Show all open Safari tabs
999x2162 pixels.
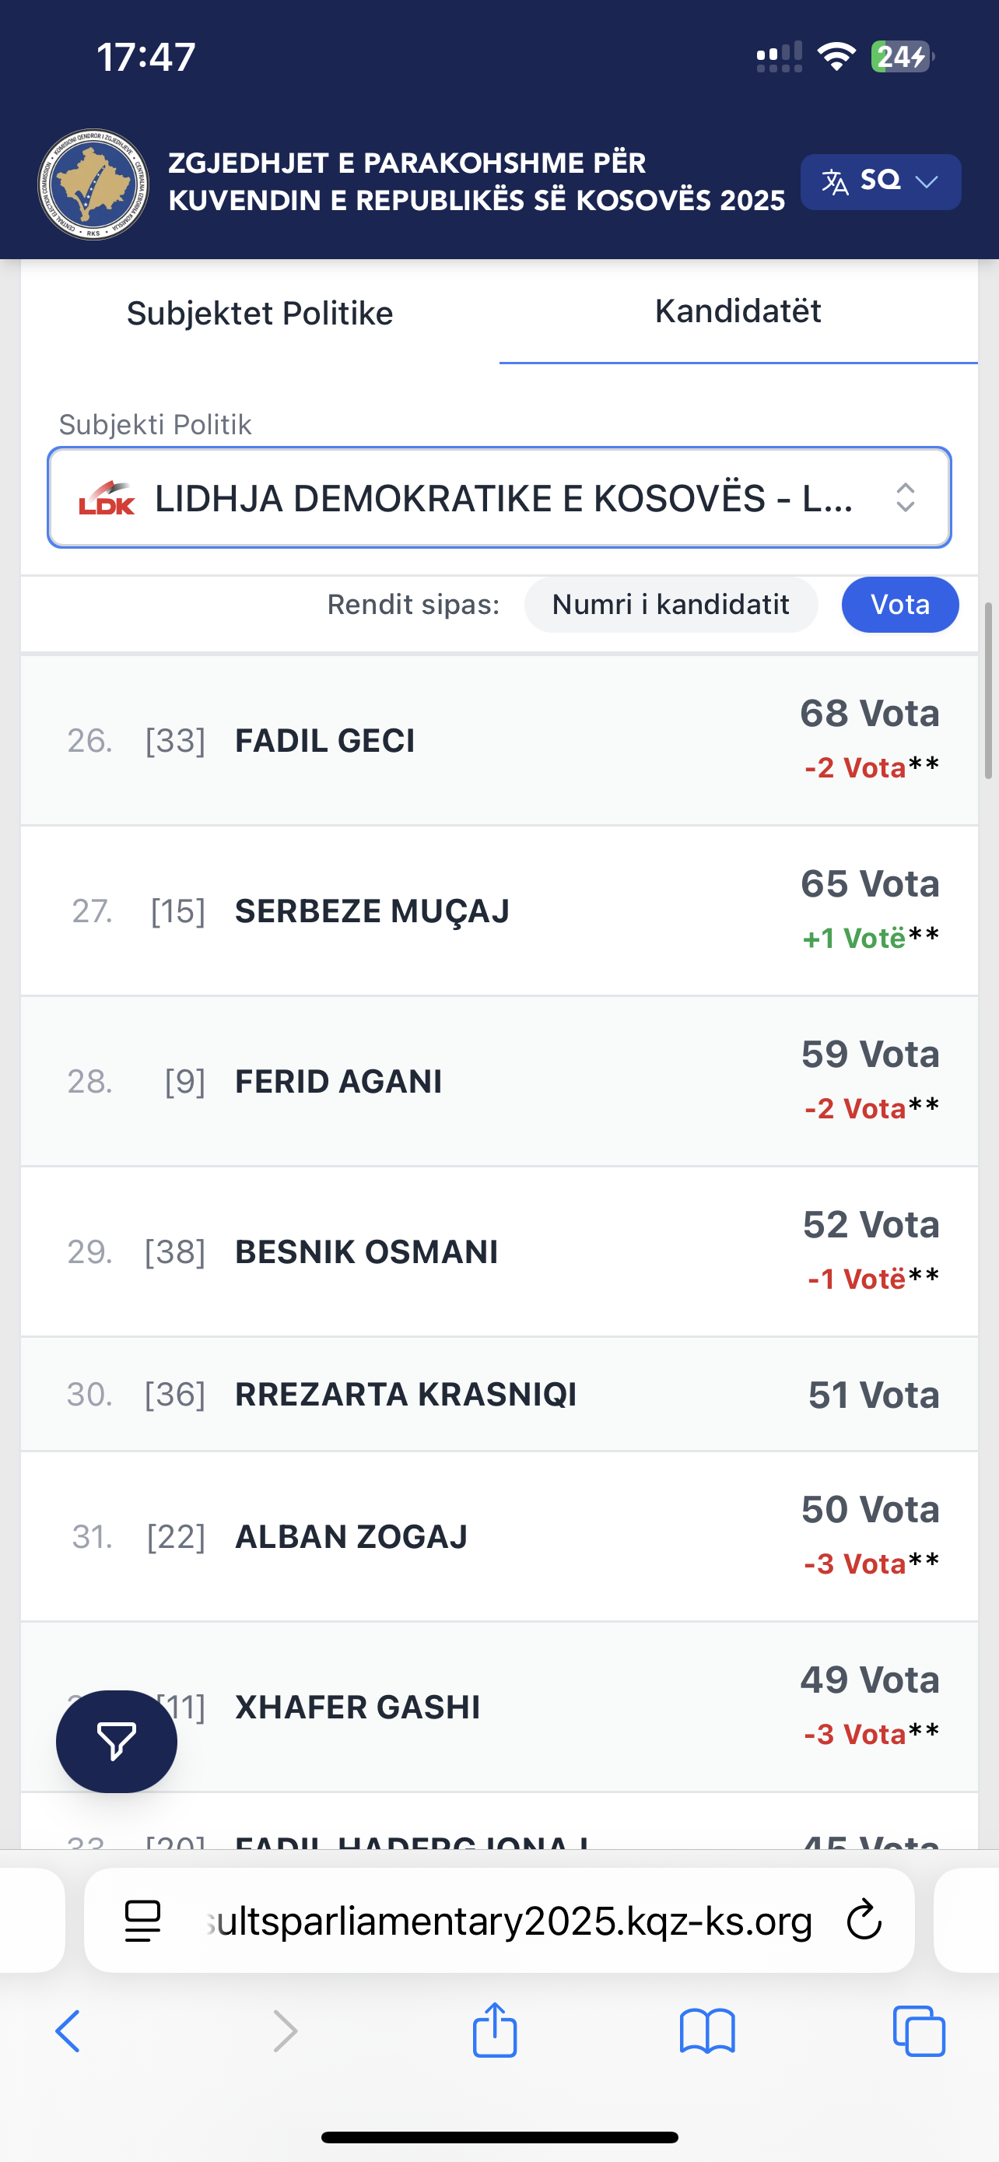(x=920, y=2031)
